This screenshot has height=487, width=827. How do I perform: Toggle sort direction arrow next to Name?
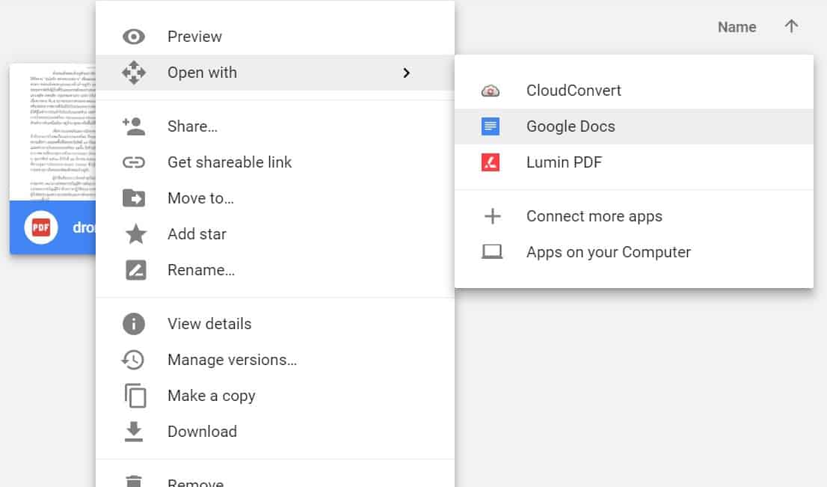click(791, 27)
